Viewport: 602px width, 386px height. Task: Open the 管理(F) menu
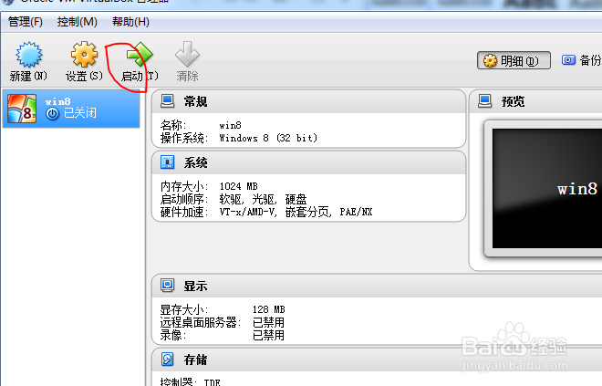(x=26, y=22)
